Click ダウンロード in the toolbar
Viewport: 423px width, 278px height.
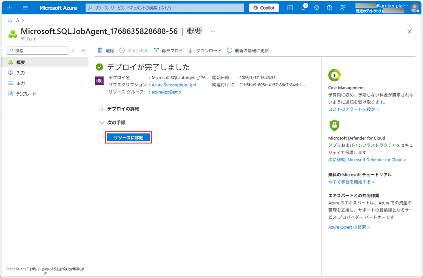(x=205, y=50)
